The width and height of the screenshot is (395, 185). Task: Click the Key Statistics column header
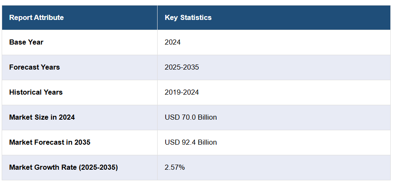(188, 17)
